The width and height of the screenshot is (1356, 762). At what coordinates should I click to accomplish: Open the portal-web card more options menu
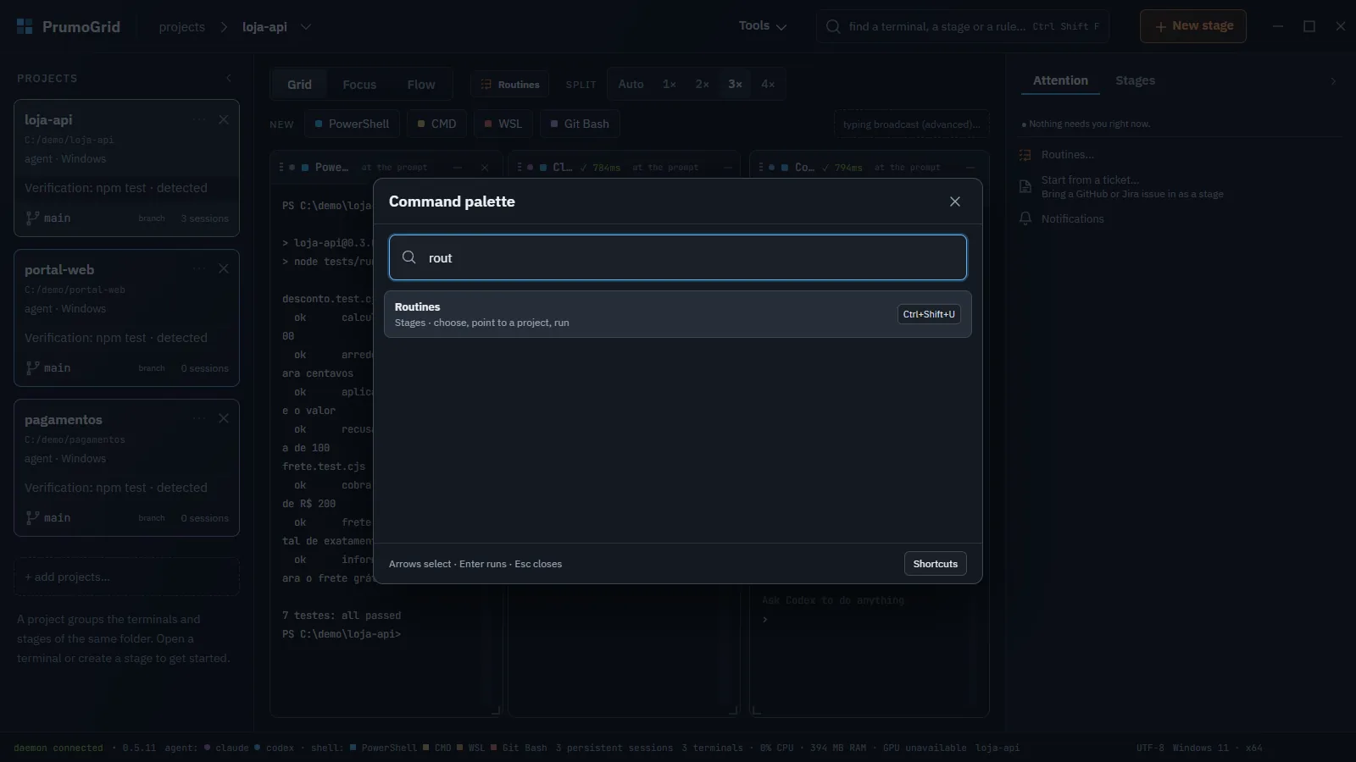199,269
